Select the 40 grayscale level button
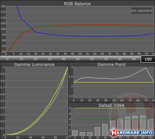 click(x=64, y=59)
